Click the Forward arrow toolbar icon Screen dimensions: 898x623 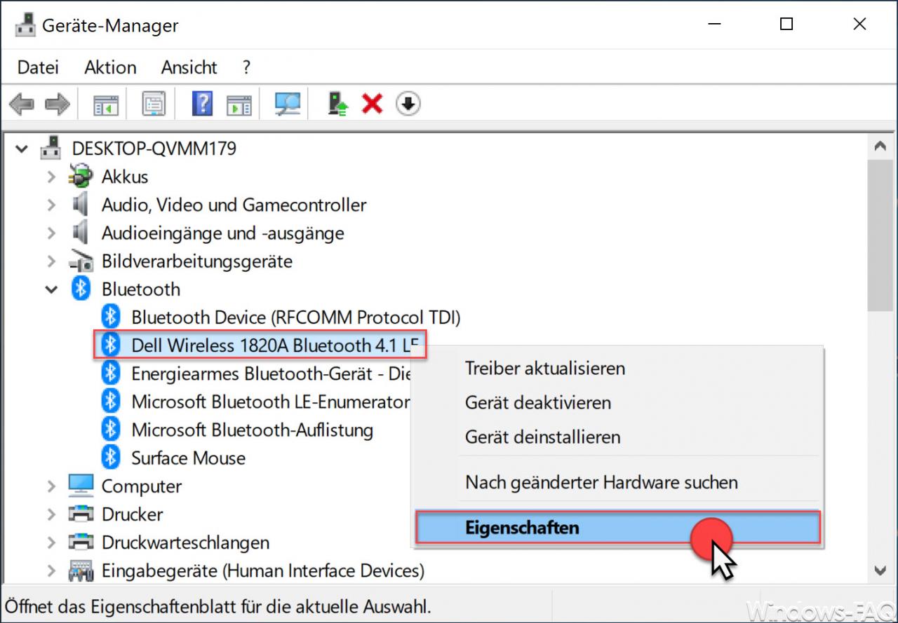pyautogui.click(x=57, y=104)
